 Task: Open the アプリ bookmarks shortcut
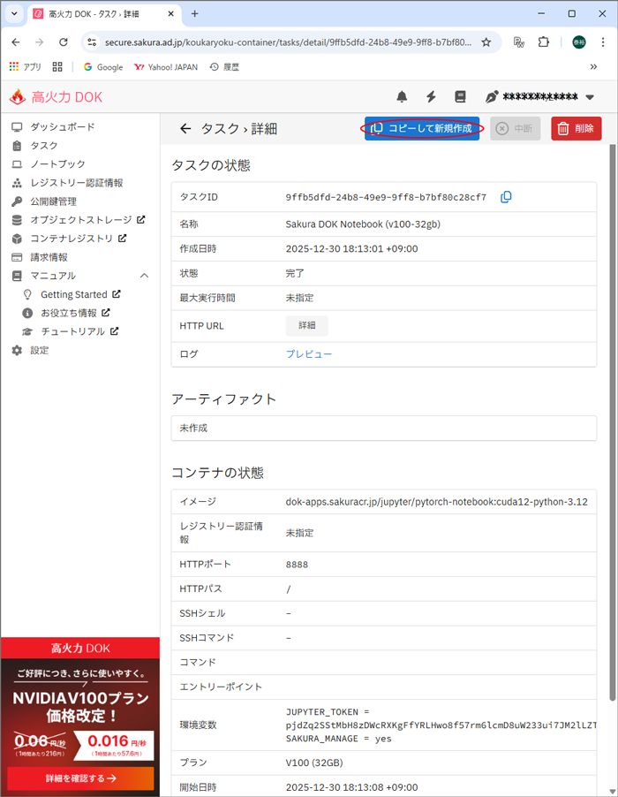point(25,66)
